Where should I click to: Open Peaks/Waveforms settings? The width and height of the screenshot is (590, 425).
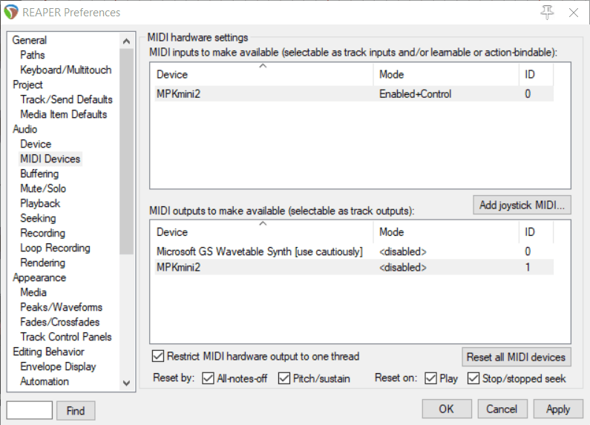pos(62,307)
